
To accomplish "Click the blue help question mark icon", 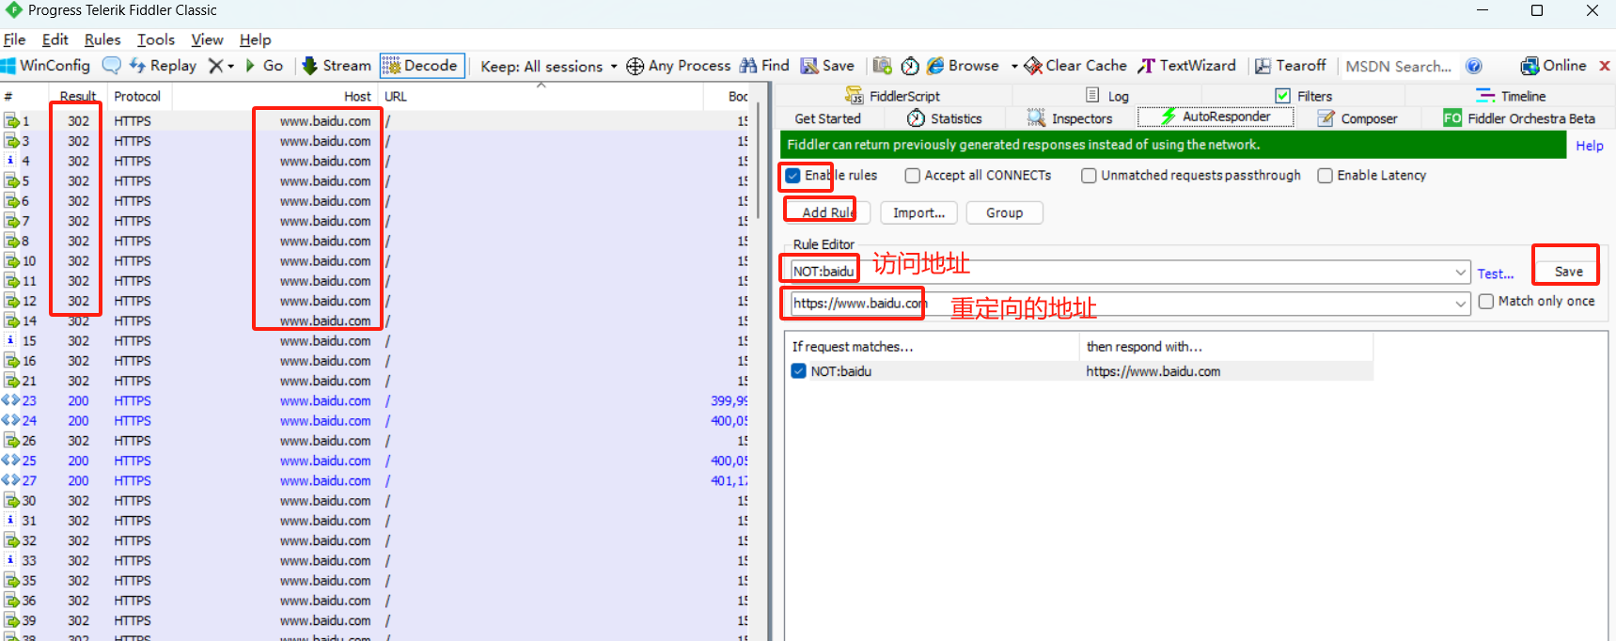I will coord(1474,66).
